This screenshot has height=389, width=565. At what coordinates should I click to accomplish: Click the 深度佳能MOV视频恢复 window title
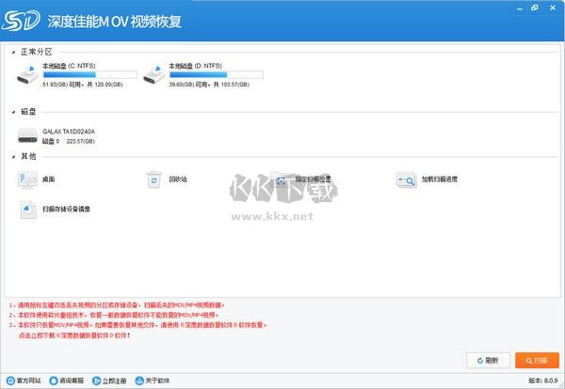(114, 22)
